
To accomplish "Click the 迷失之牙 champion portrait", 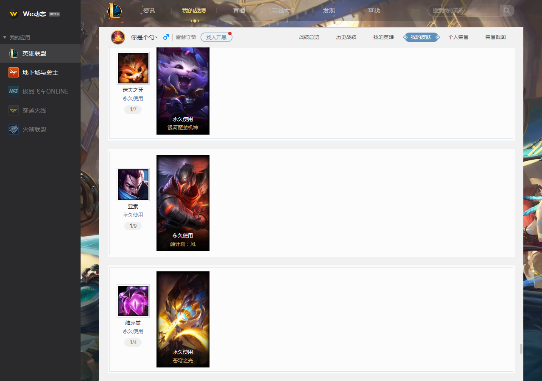I will point(133,68).
